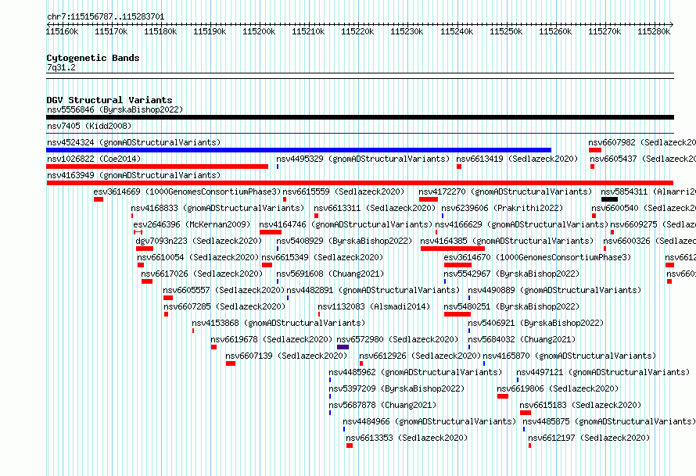Open nsv5684032 (Chuang2021) label
Viewport: 696px width, 476px height.
point(522,339)
